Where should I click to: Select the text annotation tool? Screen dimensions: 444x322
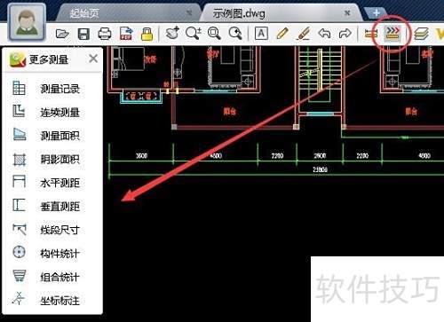[x=261, y=34]
